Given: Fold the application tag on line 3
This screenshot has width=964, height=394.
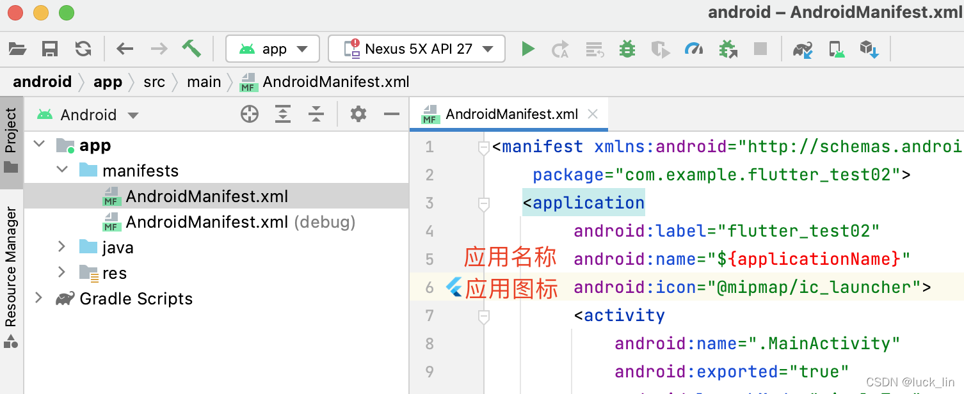Looking at the screenshot, I should pos(484,204).
